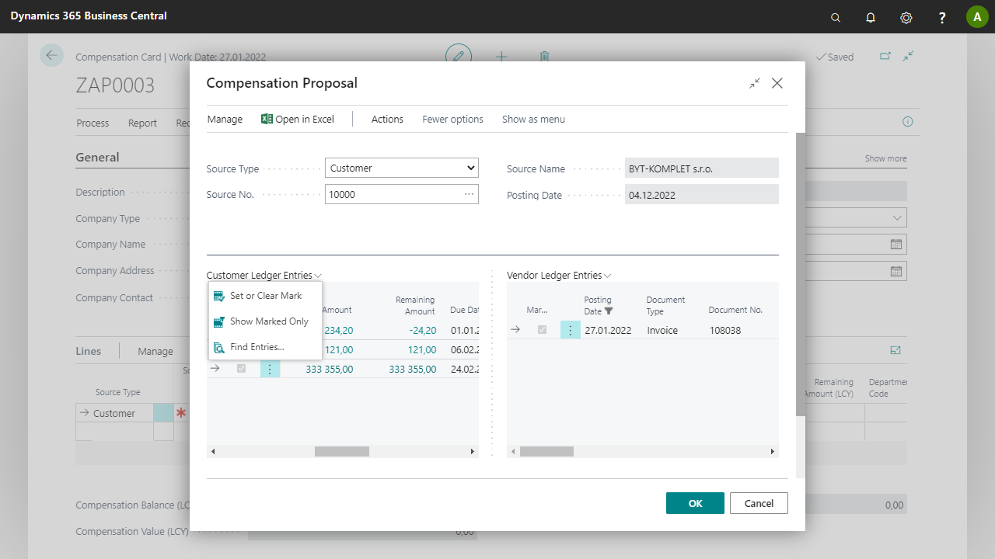Click the plus icon to create new card
995x559 pixels.
501,56
